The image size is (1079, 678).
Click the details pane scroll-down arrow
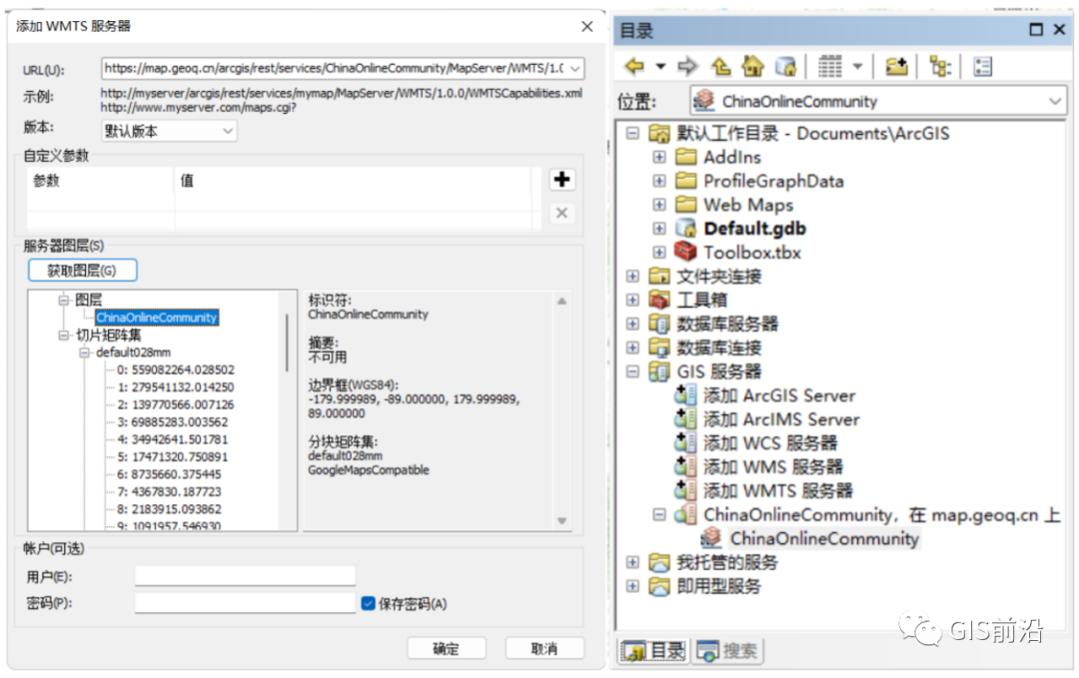(x=561, y=521)
